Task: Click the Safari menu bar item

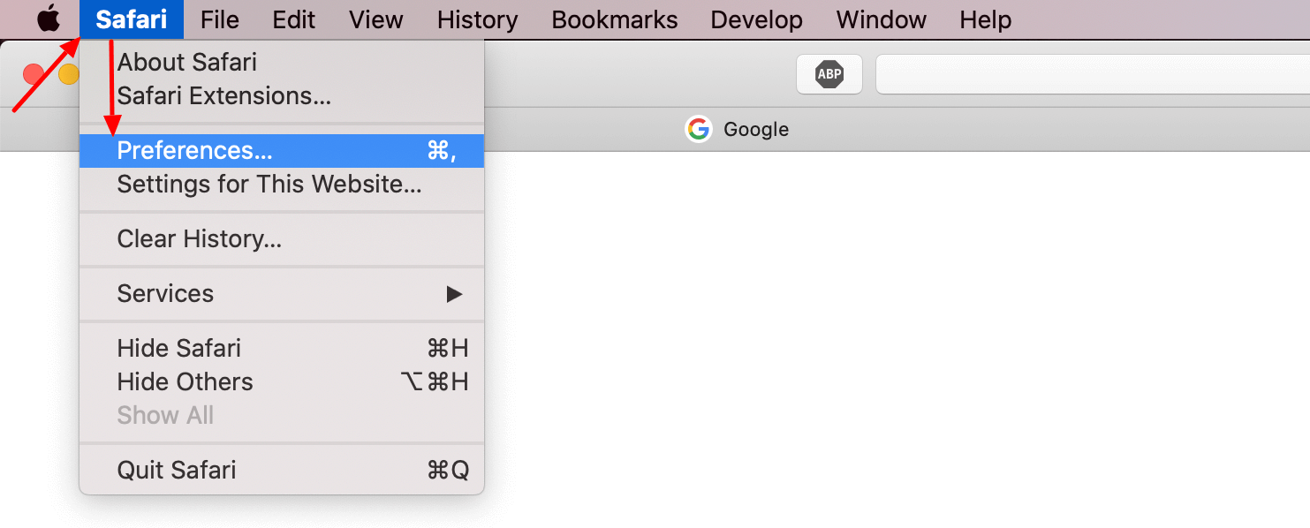Action: tap(132, 19)
